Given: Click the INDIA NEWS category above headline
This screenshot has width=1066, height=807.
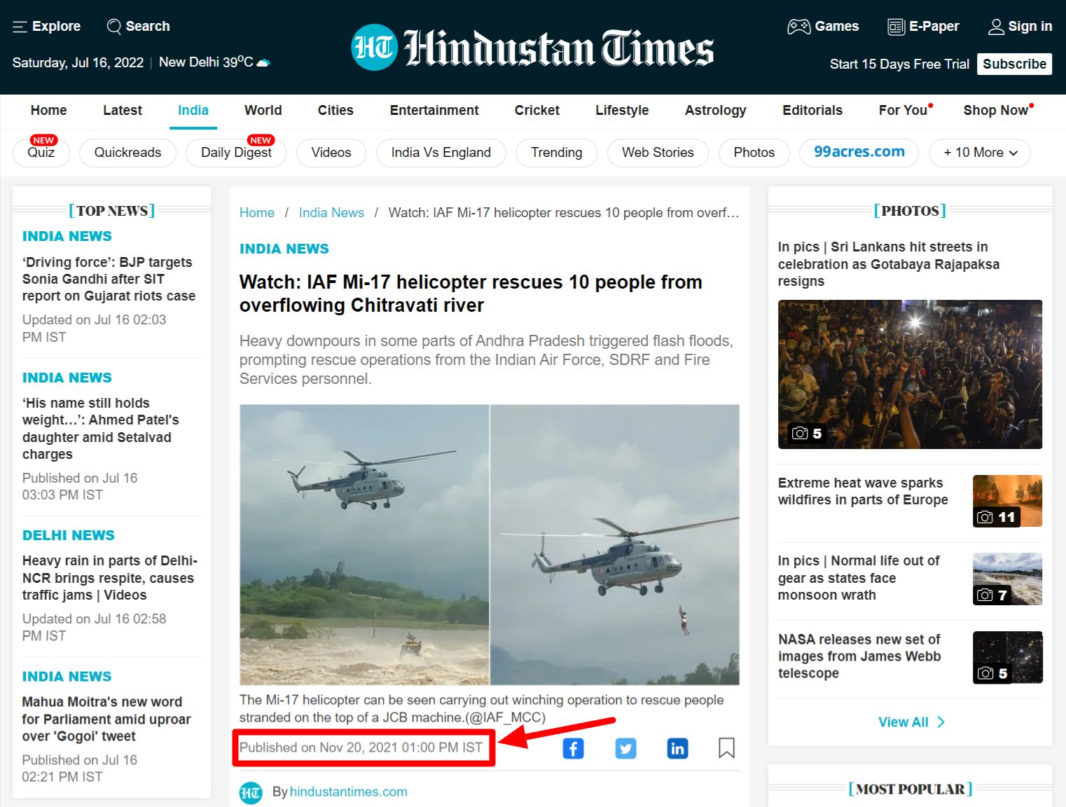Looking at the screenshot, I should (x=284, y=249).
